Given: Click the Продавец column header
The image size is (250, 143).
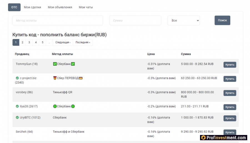Looking at the screenshot, I should click(22, 54).
